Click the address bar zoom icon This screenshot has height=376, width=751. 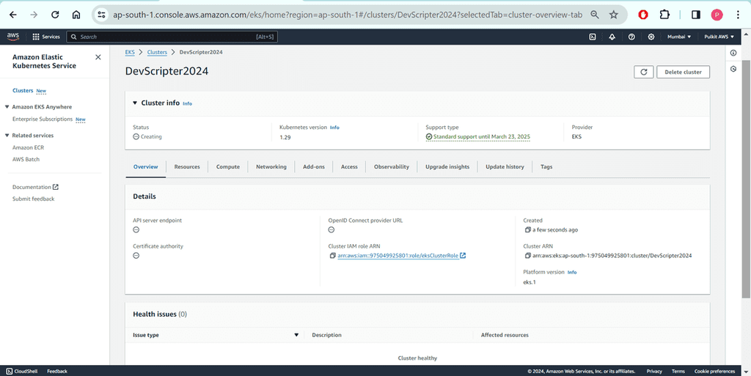[x=595, y=15]
